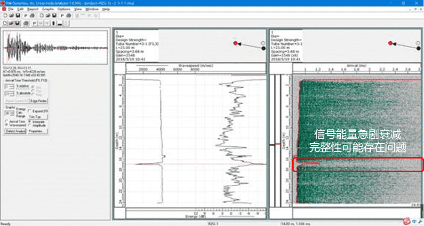
Task: Open the Graphs menu
Action: click(x=47, y=9)
